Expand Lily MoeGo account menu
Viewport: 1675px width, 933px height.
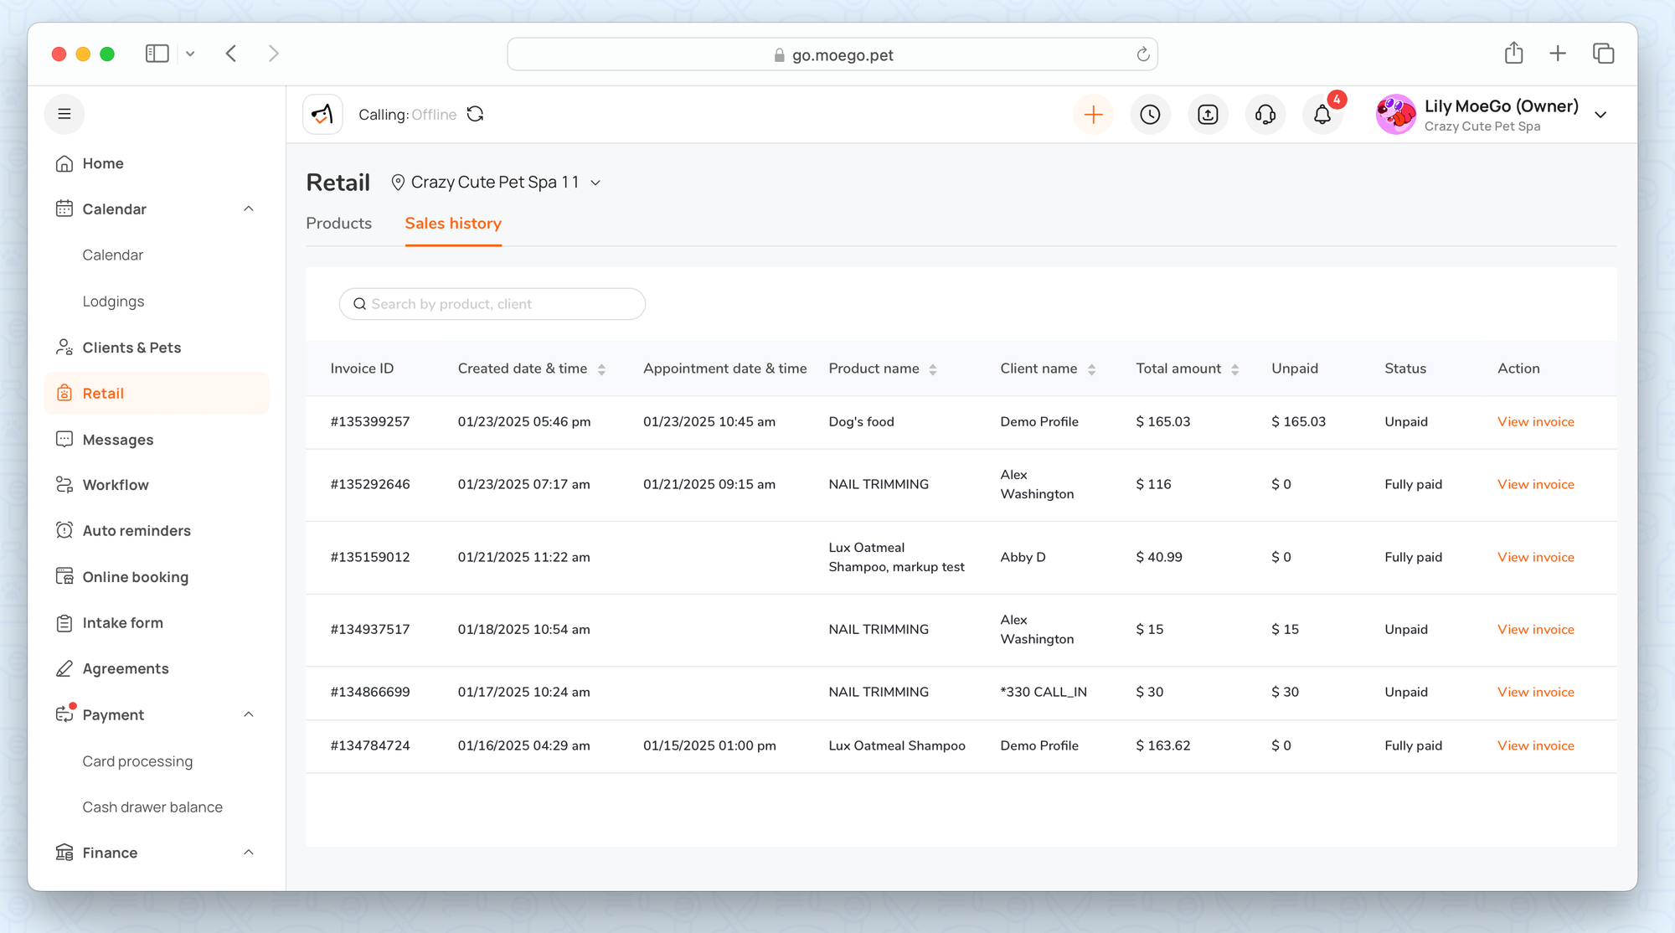1600,115
